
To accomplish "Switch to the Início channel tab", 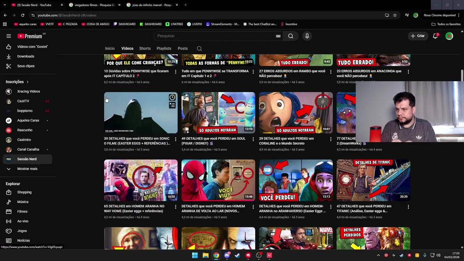I will pyautogui.click(x=110, y=49).
